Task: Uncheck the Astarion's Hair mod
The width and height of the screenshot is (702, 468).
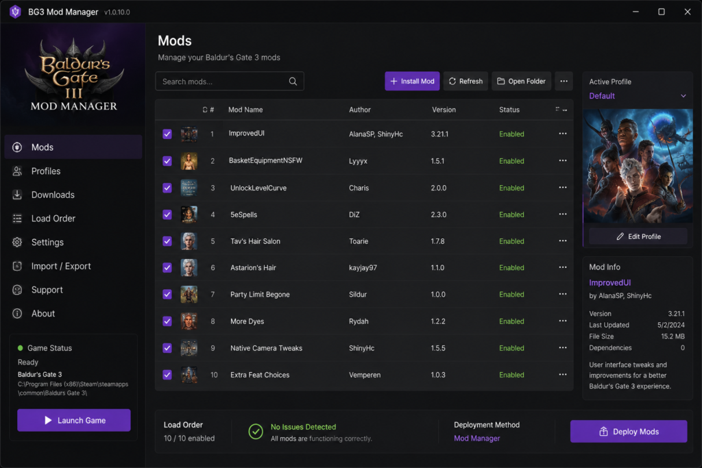Action: tap(167, 267)
